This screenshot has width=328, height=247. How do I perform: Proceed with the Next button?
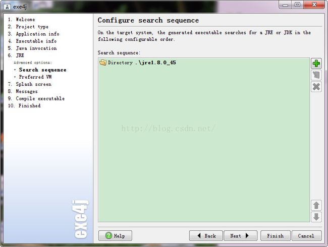(x=240, y=236)
